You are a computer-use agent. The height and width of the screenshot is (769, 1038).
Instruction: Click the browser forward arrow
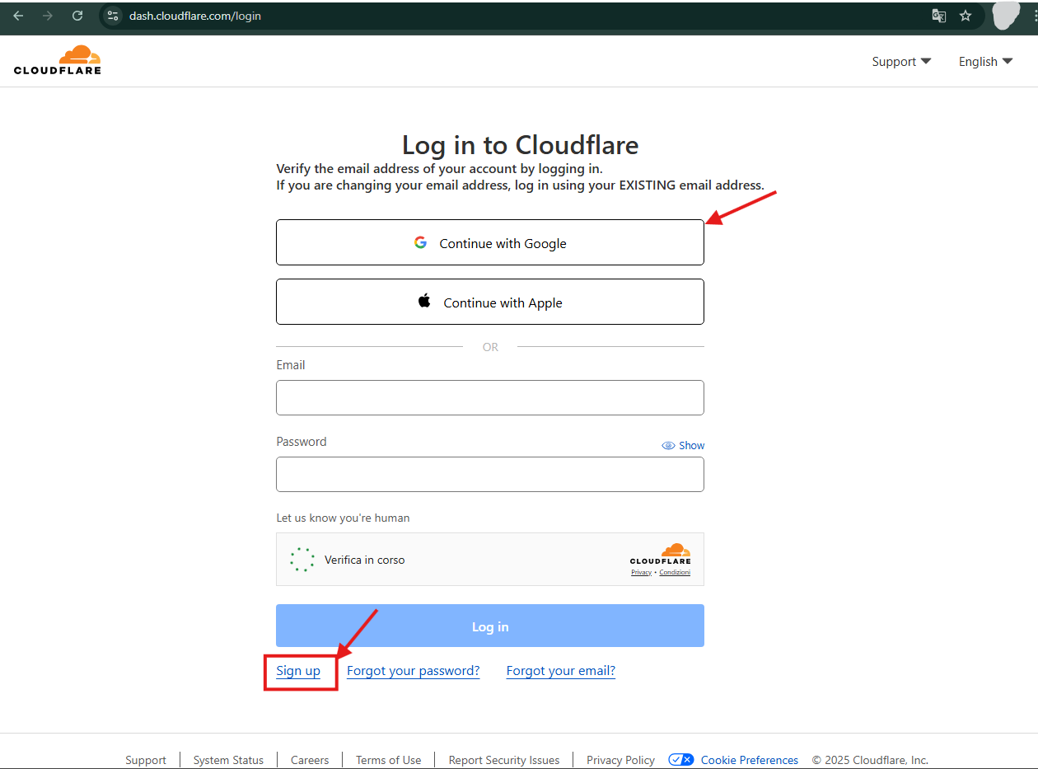[x=48, y=16]
